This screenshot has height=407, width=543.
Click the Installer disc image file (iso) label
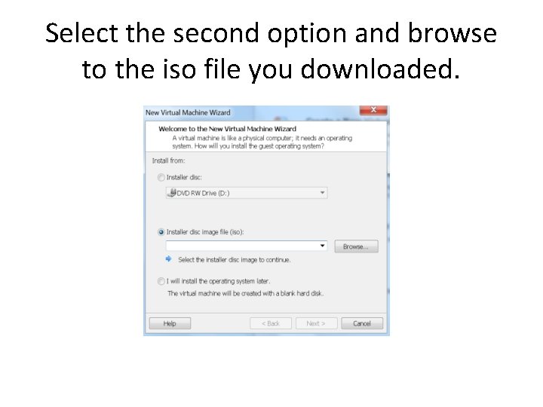pos(205,232)
